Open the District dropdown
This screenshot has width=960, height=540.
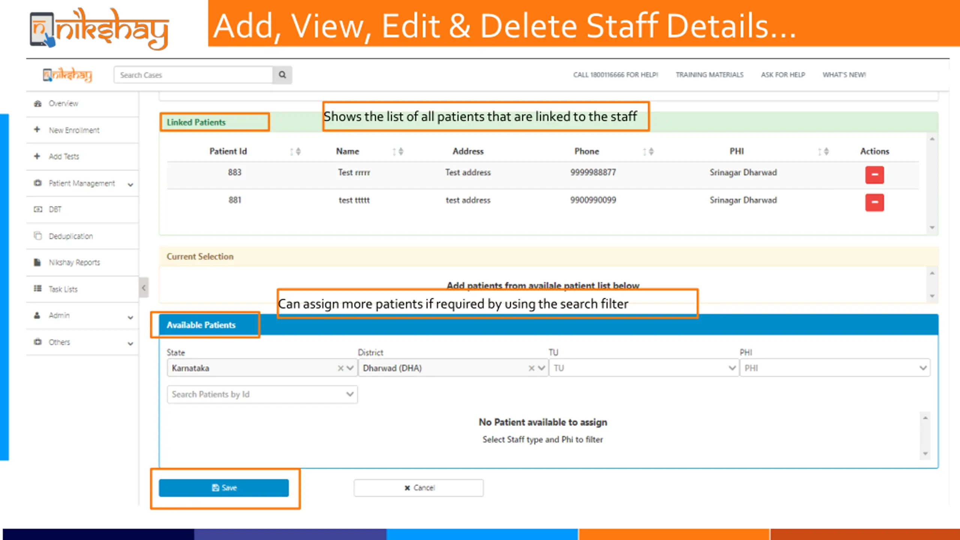541,368
